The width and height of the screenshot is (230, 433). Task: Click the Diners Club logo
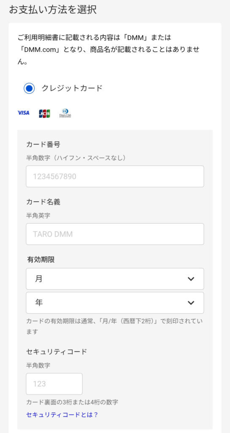65,113
